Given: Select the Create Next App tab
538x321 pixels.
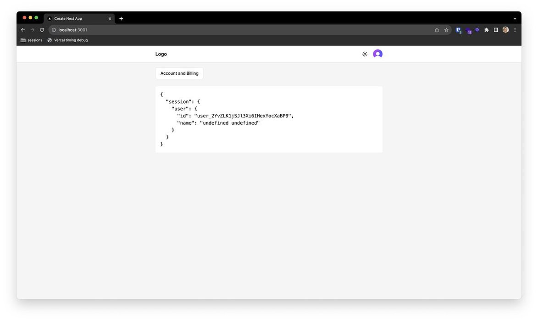Looking at the screenshot, I should 80,18.
